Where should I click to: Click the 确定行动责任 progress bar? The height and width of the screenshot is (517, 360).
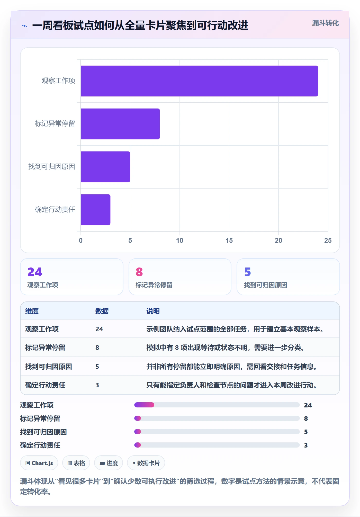[x=217, y=445]
